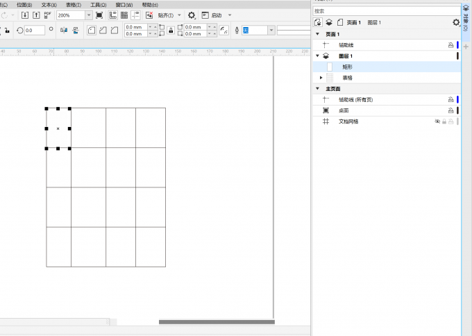The width and height of the screenshot is (472, 336).
Task: Click the Publish to PDF icon
Action: (48, 15)
